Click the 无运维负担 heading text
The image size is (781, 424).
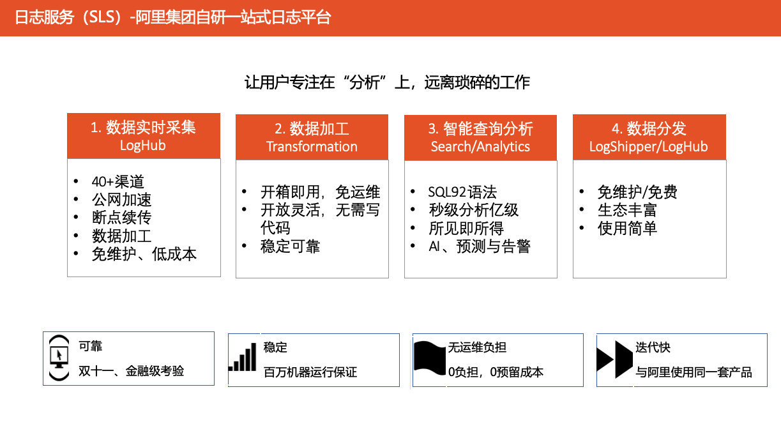tap(477, 347)
